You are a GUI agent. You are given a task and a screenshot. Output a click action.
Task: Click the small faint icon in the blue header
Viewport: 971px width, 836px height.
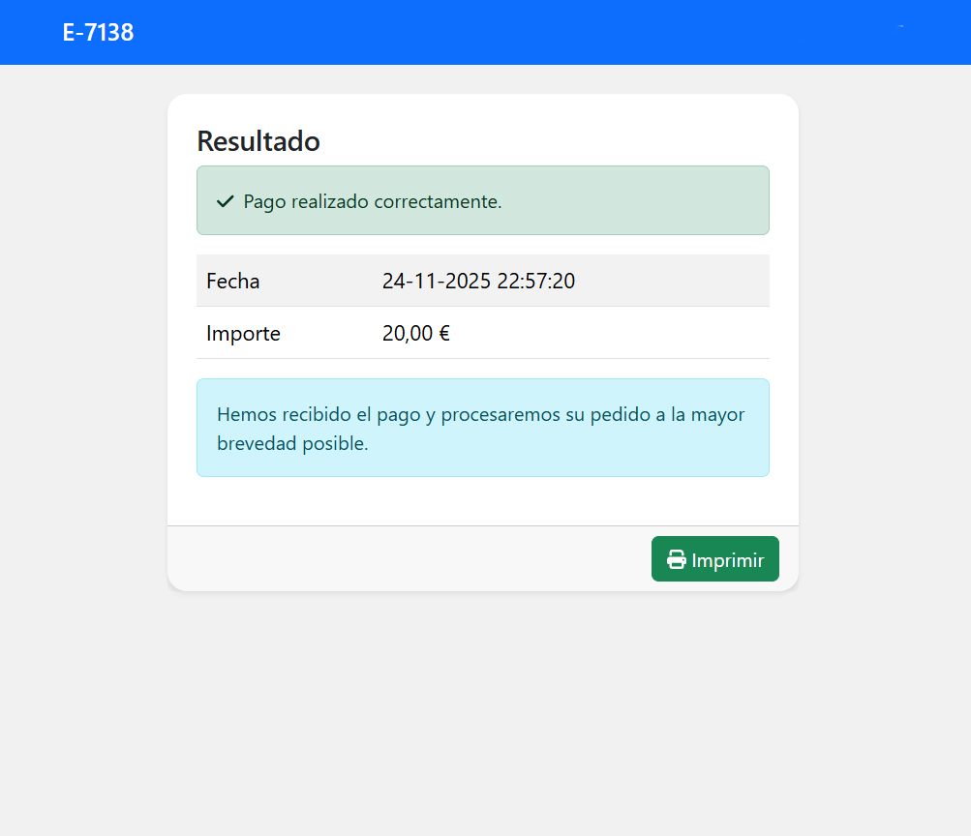[900, 26]
